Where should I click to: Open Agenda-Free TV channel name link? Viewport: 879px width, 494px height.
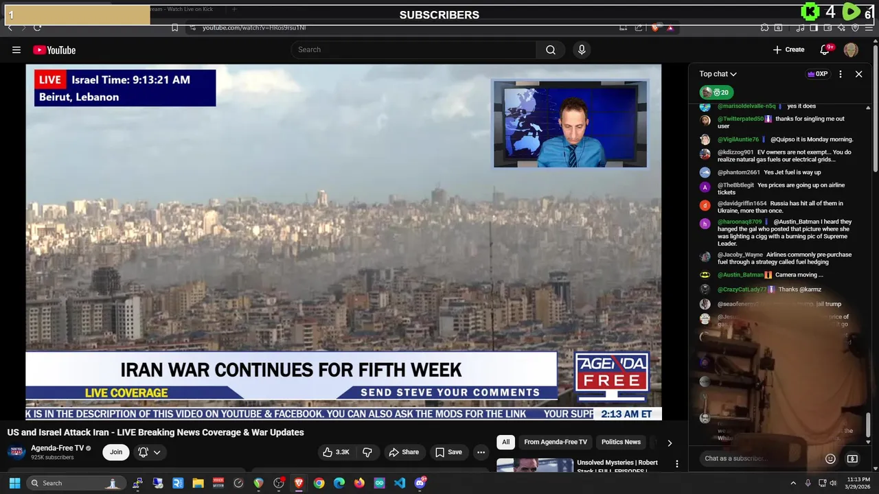[x=57, y=448]
